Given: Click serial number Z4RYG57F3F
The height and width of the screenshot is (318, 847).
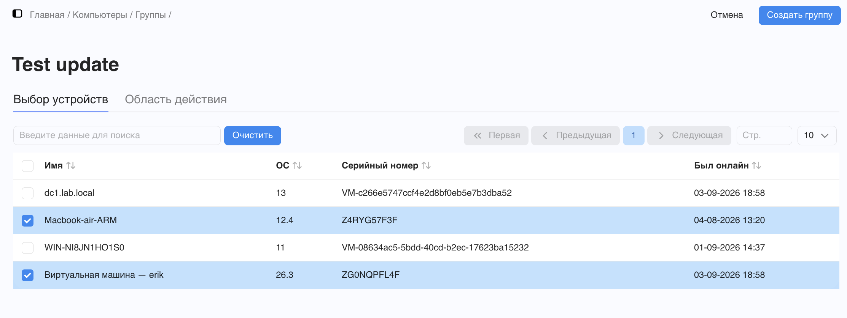Looking at the screenshot, I should 369,220.
